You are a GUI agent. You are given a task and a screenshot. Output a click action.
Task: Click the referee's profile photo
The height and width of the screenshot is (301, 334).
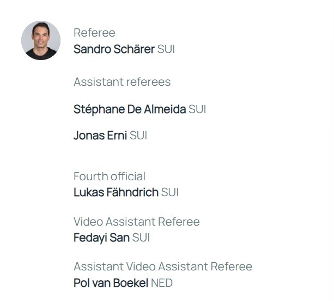[41, 40]
